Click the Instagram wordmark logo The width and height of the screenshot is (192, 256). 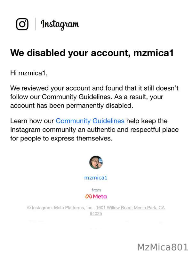click(x=60, y=25)
